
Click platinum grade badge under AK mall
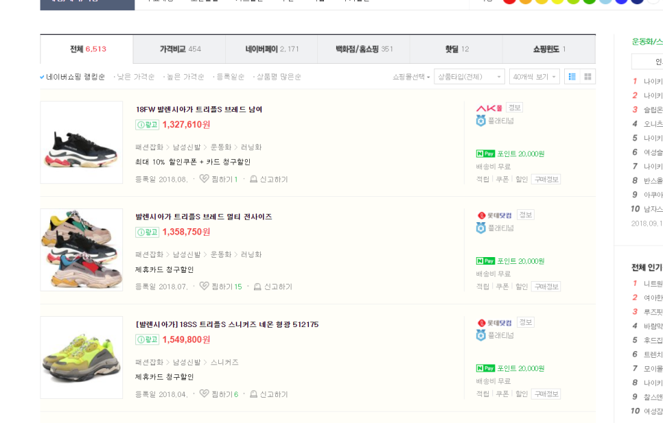point(481,121)
